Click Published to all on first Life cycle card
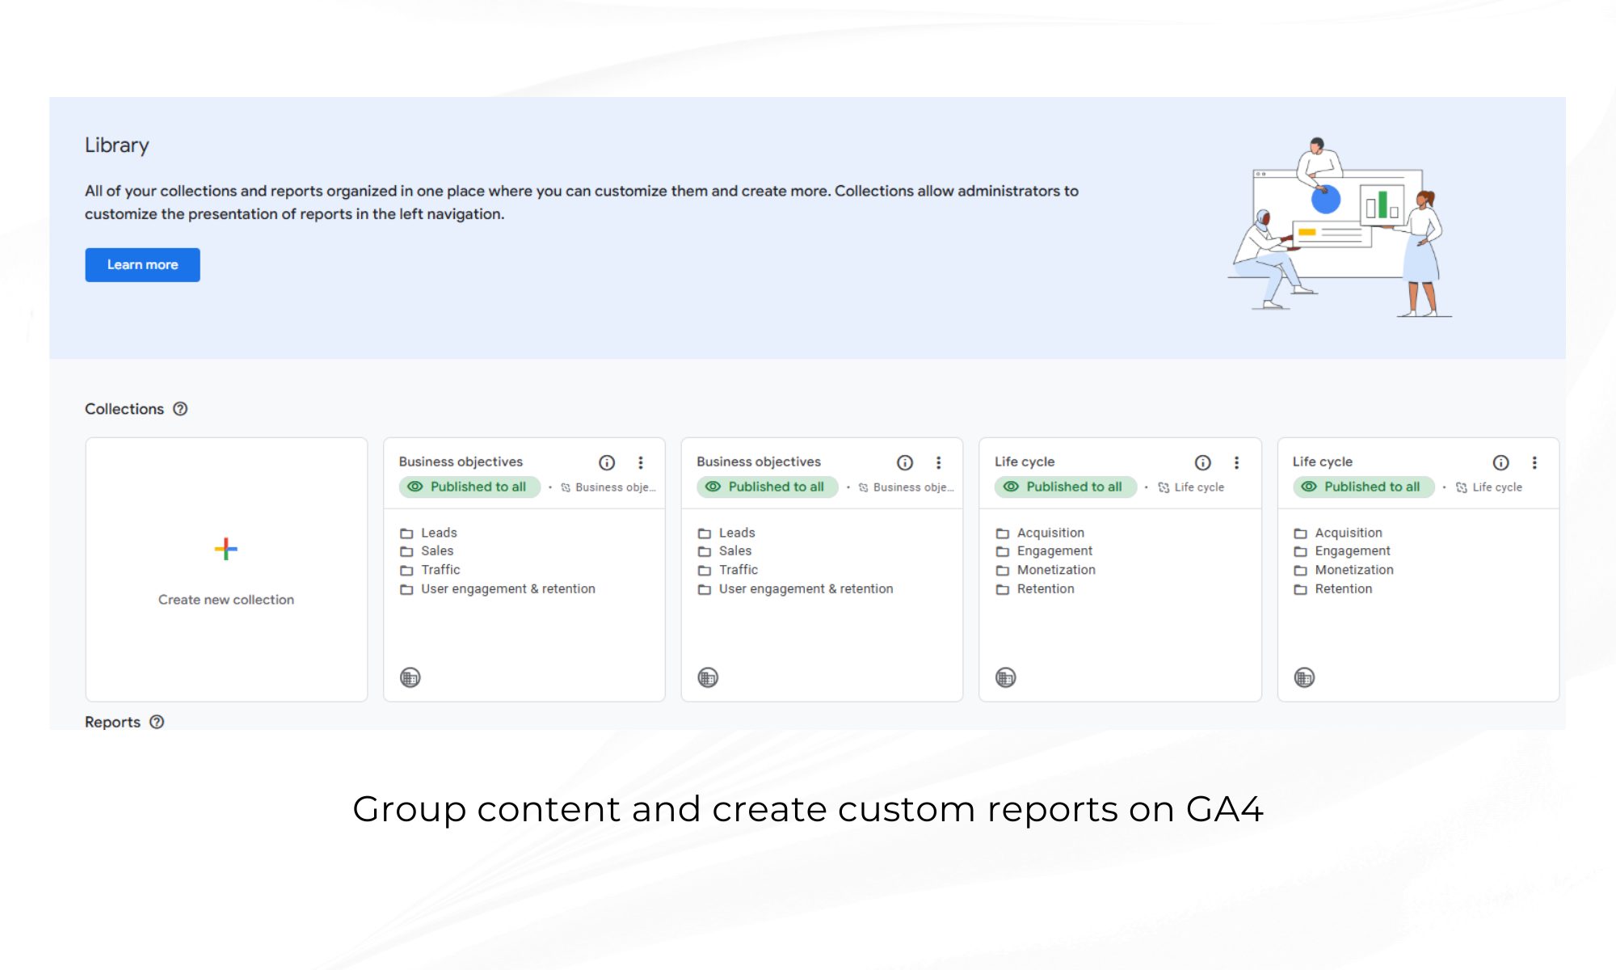The image size is (1616, 970). tap(1065, 487)
